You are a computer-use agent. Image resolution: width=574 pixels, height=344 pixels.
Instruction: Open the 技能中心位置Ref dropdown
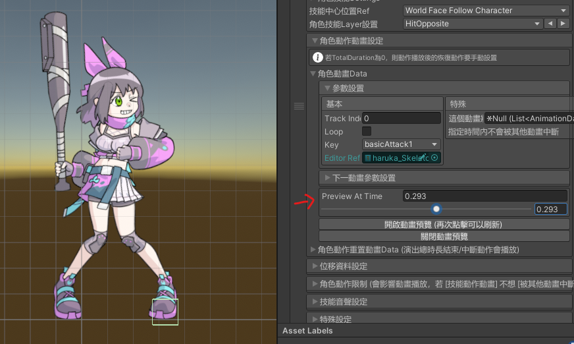point(486,11)
